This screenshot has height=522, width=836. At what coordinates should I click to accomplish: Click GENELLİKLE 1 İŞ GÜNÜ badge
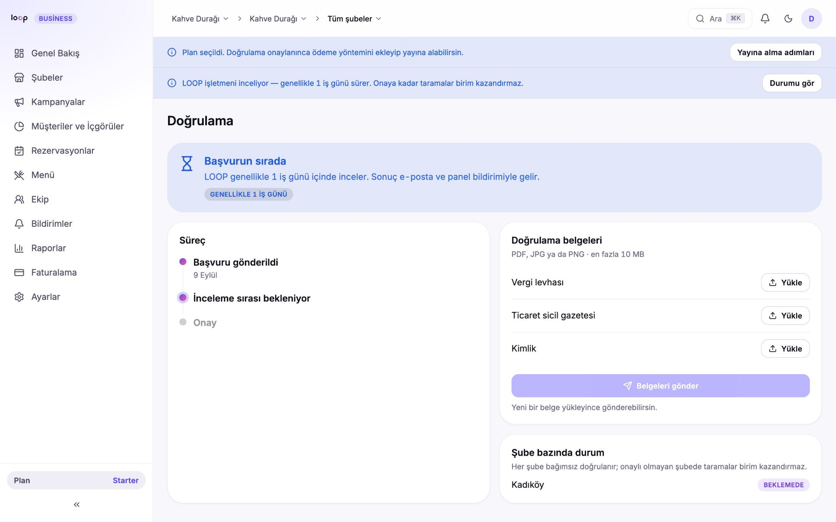coord(248,194)
